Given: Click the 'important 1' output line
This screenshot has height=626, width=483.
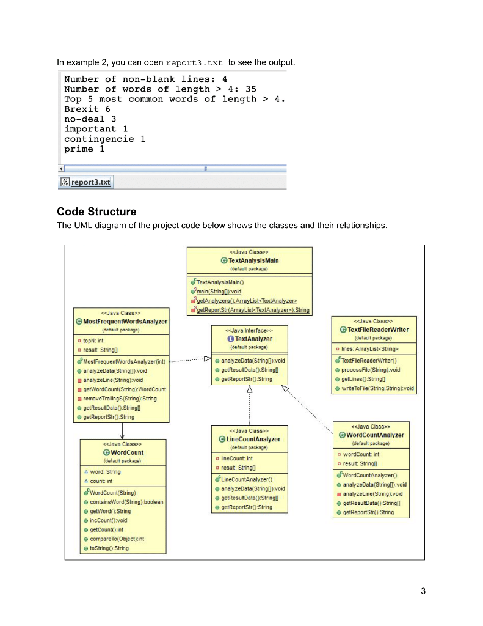Looking at the screenshot, I should [x=96, y=129].
